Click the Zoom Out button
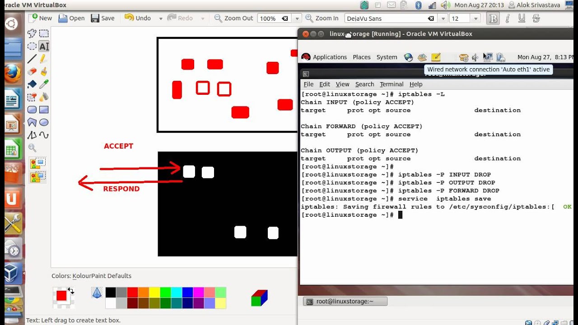Viewport: 578px width, 325px height. tap(233, 18)
